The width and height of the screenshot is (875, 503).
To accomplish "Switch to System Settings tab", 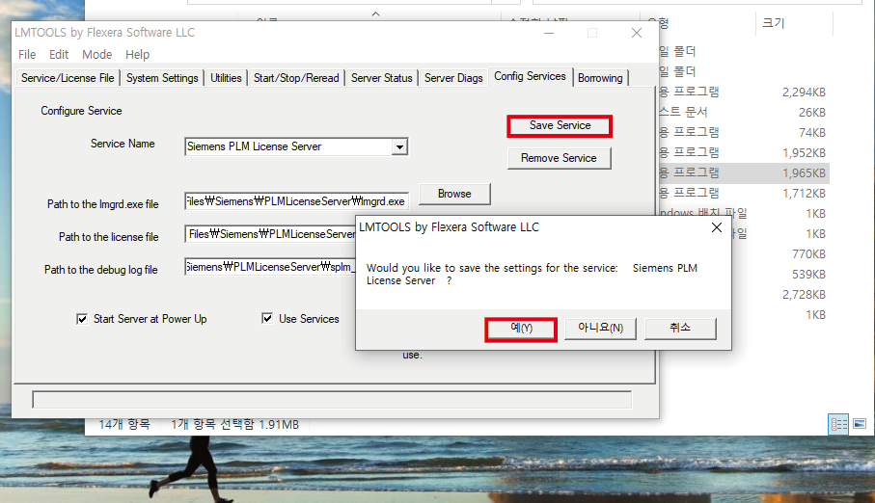I will [162, 78].
